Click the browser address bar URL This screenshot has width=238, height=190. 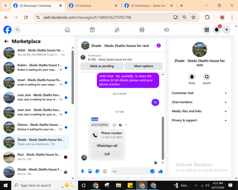coord(87,17)
